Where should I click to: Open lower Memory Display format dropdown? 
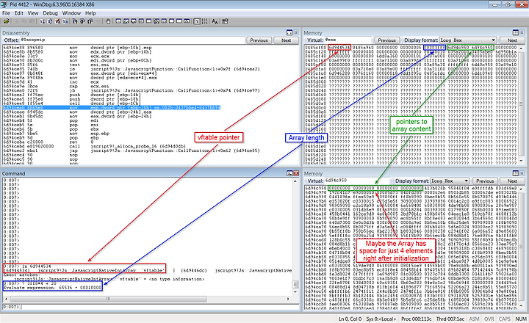pos(450,181)
